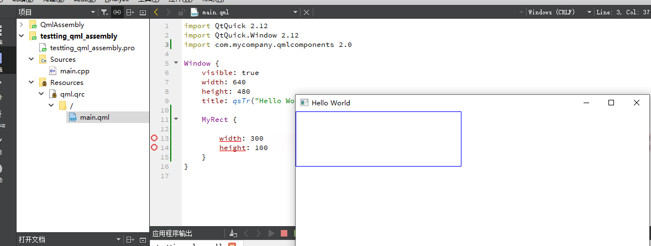Fold the MyRect block at line 11
The height and width of the screenshot is (246, 651).
point(176,119)
